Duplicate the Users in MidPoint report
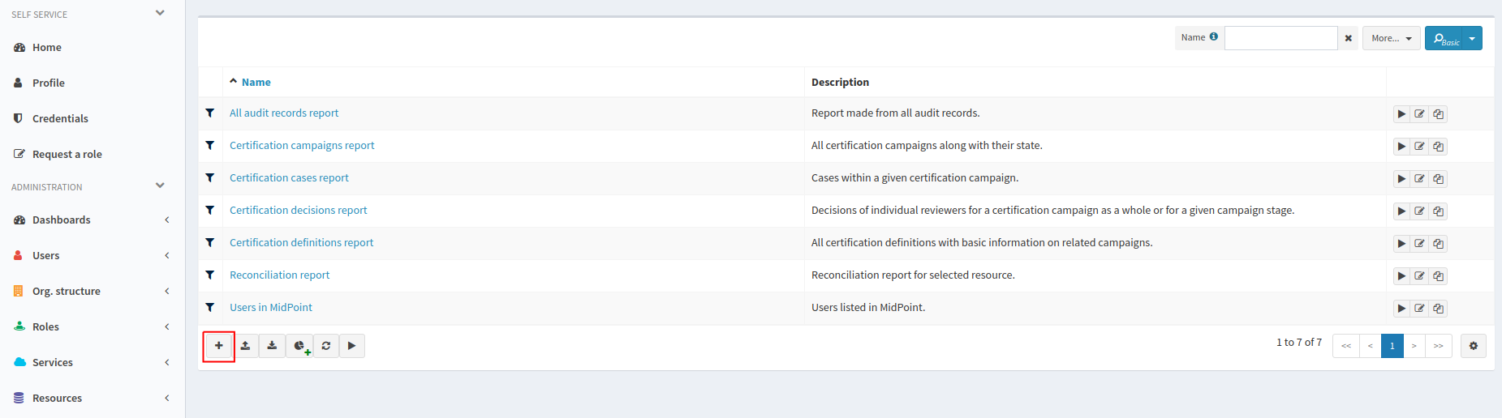Viewport: 1502px width, 418px height. point(1438,309)
